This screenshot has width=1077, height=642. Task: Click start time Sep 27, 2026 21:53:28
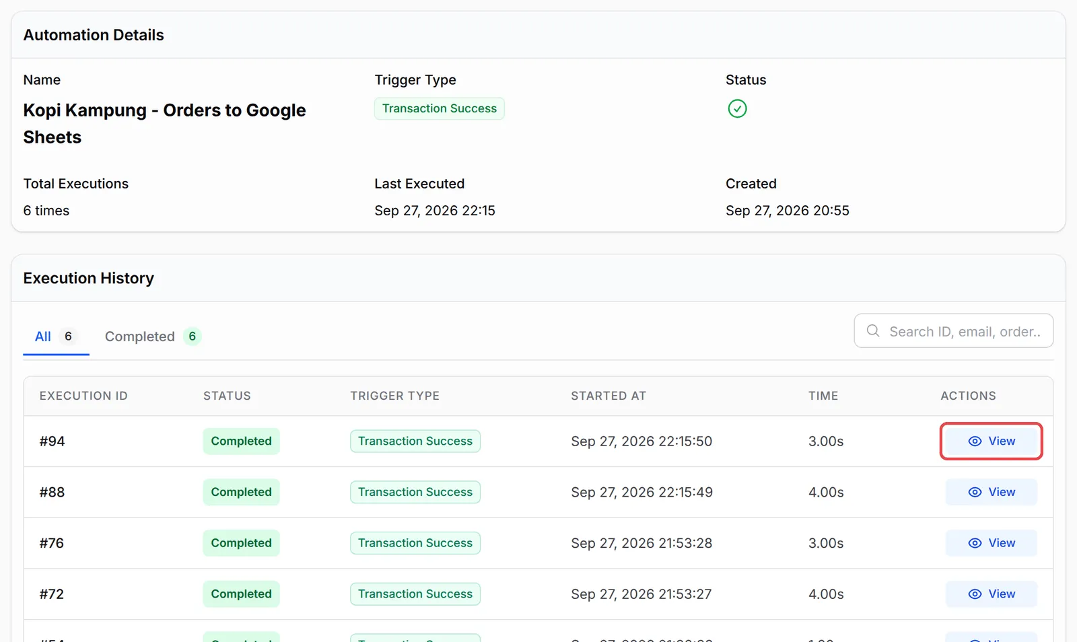(641, 543)
